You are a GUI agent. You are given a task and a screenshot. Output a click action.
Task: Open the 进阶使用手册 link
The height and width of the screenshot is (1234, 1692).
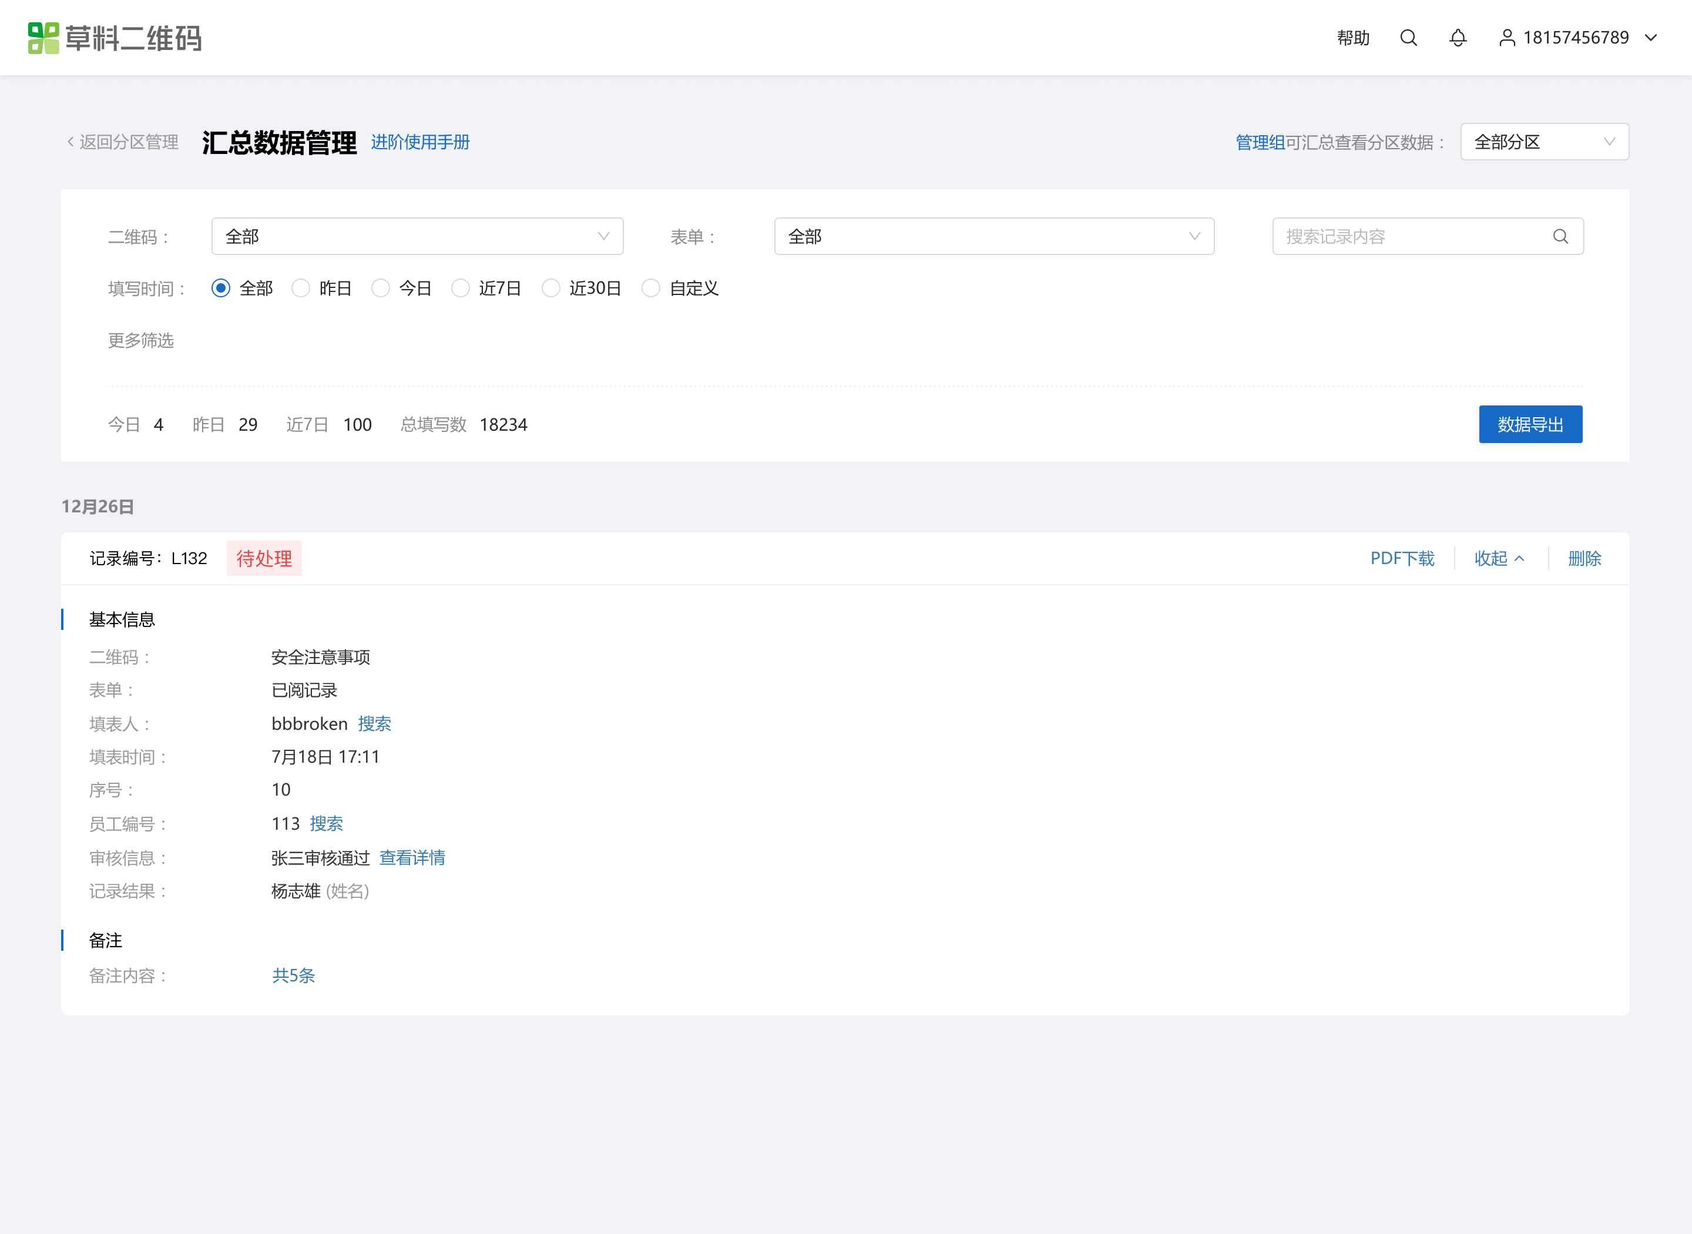pyautogui.click(x=421, y=142)
